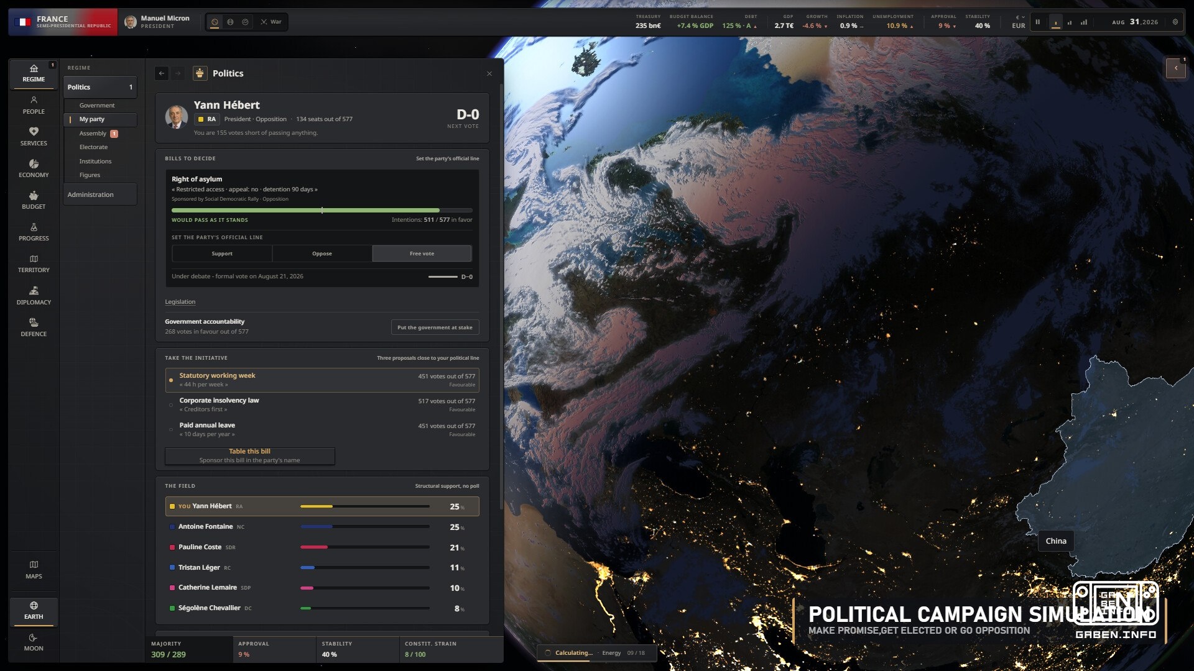Go back with the Politics panel arrow
The image size is (1194, 671).
click(162, 73)
